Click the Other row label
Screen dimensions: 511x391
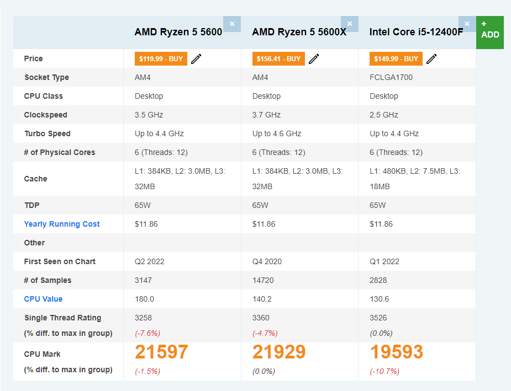click(x=34, y=243)
